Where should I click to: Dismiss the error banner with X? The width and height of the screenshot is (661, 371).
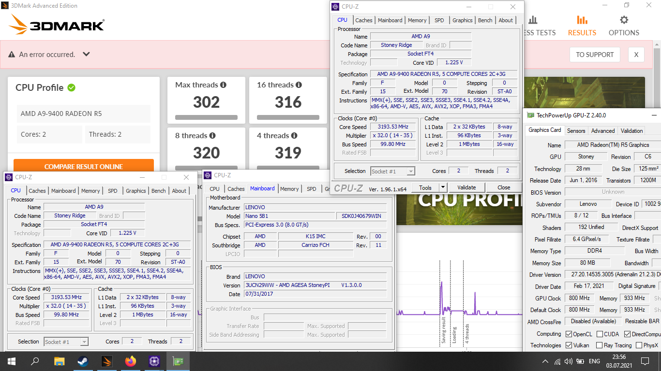click(x=636, y=55)
